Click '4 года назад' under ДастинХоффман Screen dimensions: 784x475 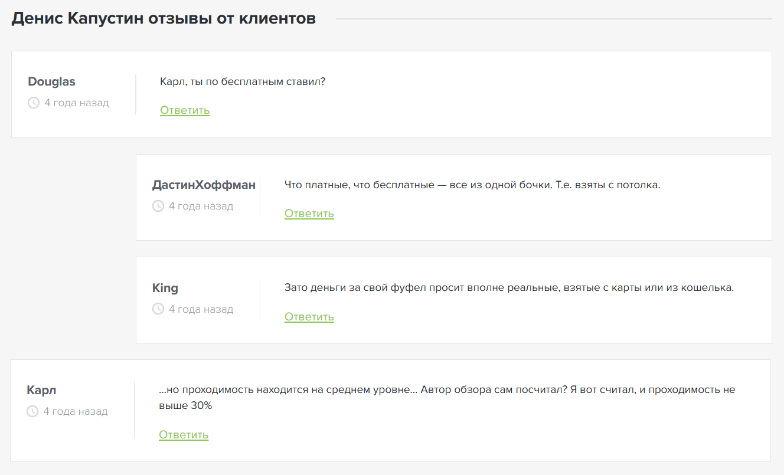tap(201, 206)
